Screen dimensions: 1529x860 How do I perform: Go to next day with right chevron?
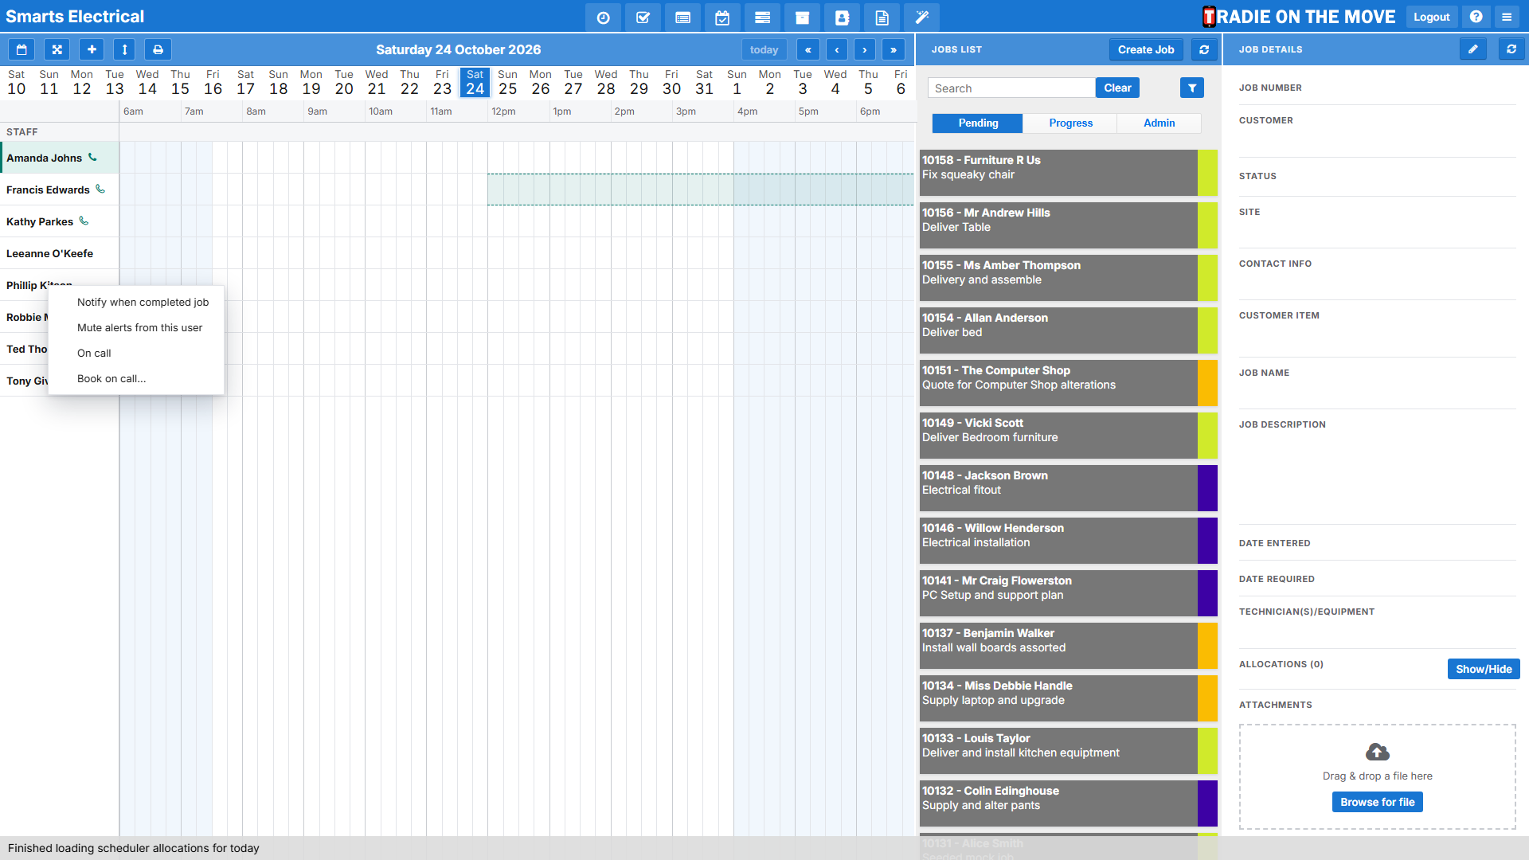pos(865,49)
